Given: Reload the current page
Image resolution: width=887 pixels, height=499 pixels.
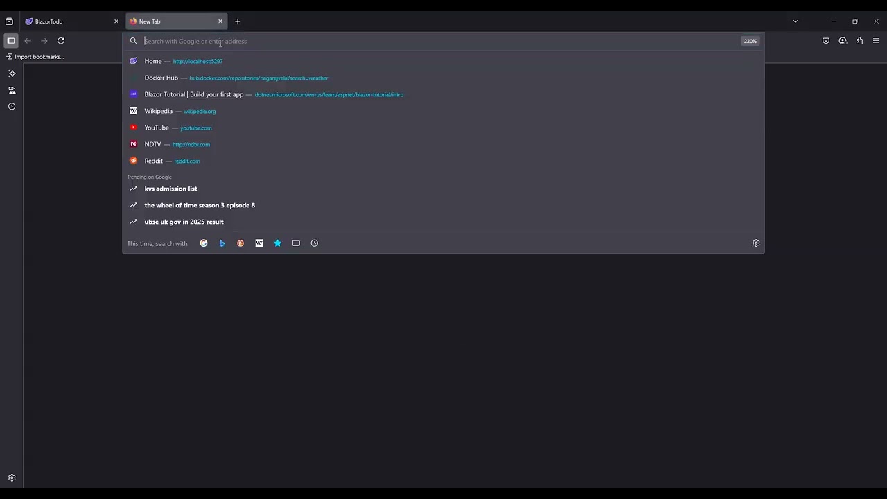Looking at the screenshot, I should (61, 41).
